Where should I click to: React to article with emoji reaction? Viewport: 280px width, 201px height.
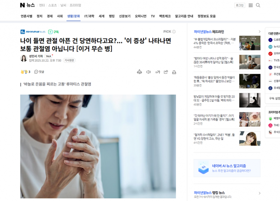pos(25,72)
